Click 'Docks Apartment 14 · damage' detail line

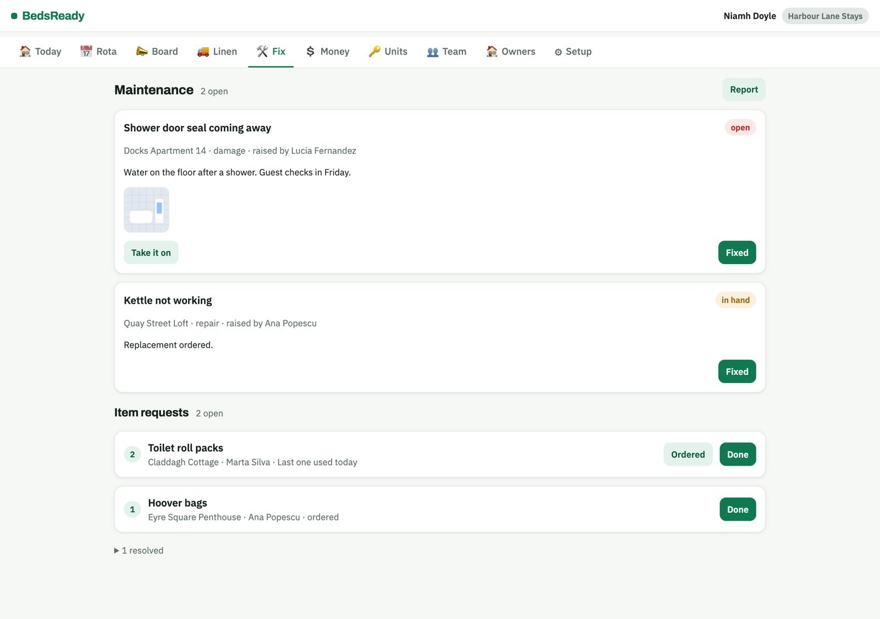click(x=240, y=151)
